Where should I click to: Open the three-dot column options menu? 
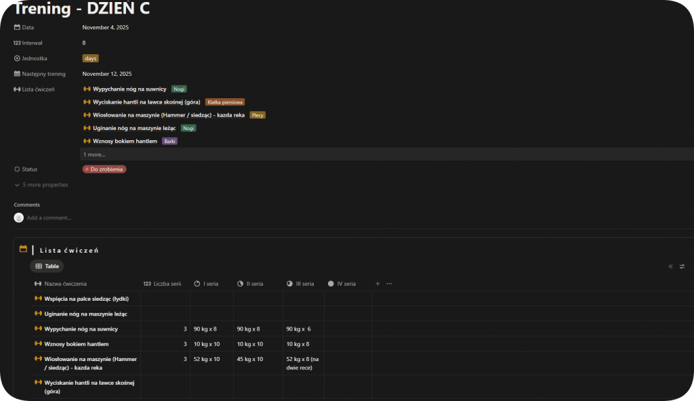pyautogui.click(x=389, y=284)
